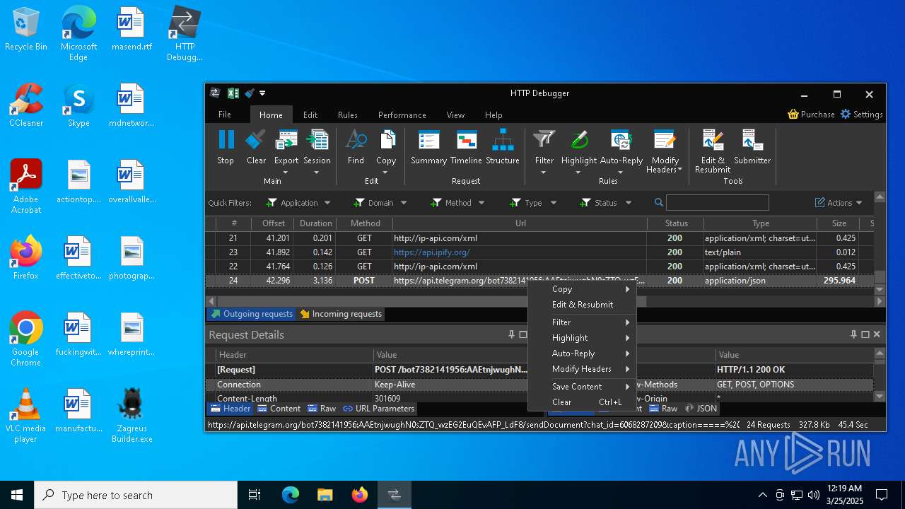Click the Excel export quick-access icon
The image size is (905, 509).
tap(233, 93)
